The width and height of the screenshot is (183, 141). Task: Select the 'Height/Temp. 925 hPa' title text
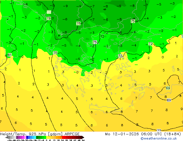23,134
